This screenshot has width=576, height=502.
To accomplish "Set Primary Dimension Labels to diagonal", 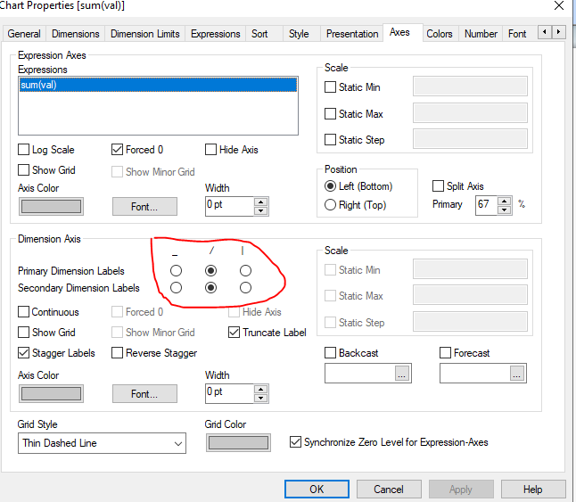I will click(x=210, y=271).
